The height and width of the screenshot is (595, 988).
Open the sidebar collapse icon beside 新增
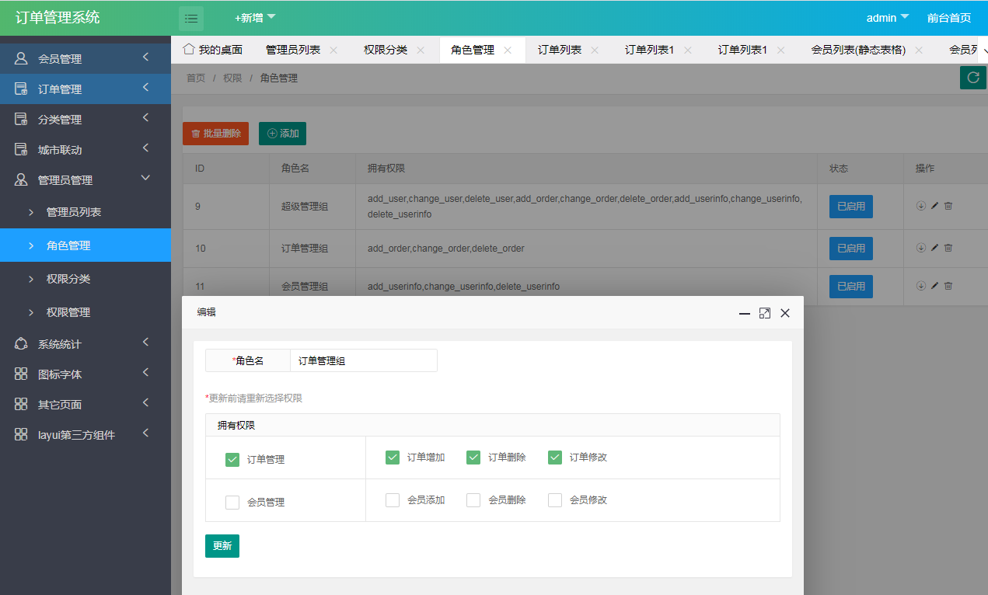pyautogui.click(x=191, y=17)
